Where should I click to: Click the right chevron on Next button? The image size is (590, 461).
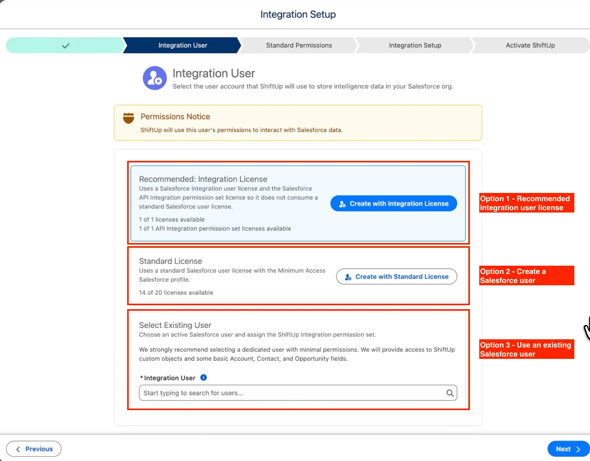[578, 449]
